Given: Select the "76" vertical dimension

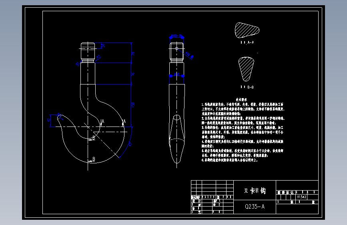Looking at the screenshot, I should coord(133,74).
